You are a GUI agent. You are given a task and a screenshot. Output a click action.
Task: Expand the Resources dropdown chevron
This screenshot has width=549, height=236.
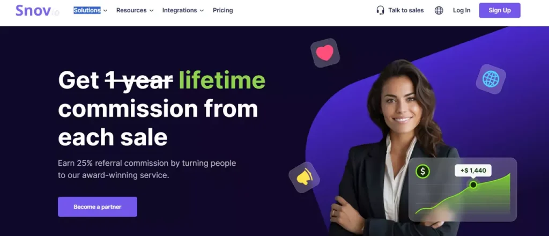151,11
